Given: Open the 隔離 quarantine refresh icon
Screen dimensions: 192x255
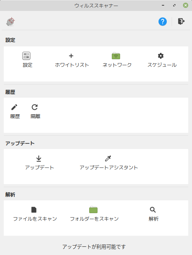Looking at the screenshot, I should [x=35, y=107].
